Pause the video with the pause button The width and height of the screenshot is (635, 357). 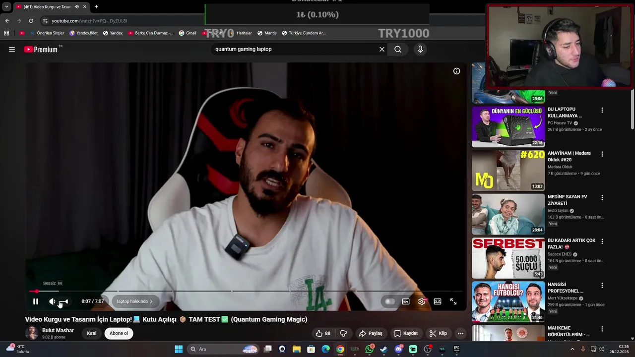click(36, 301)
